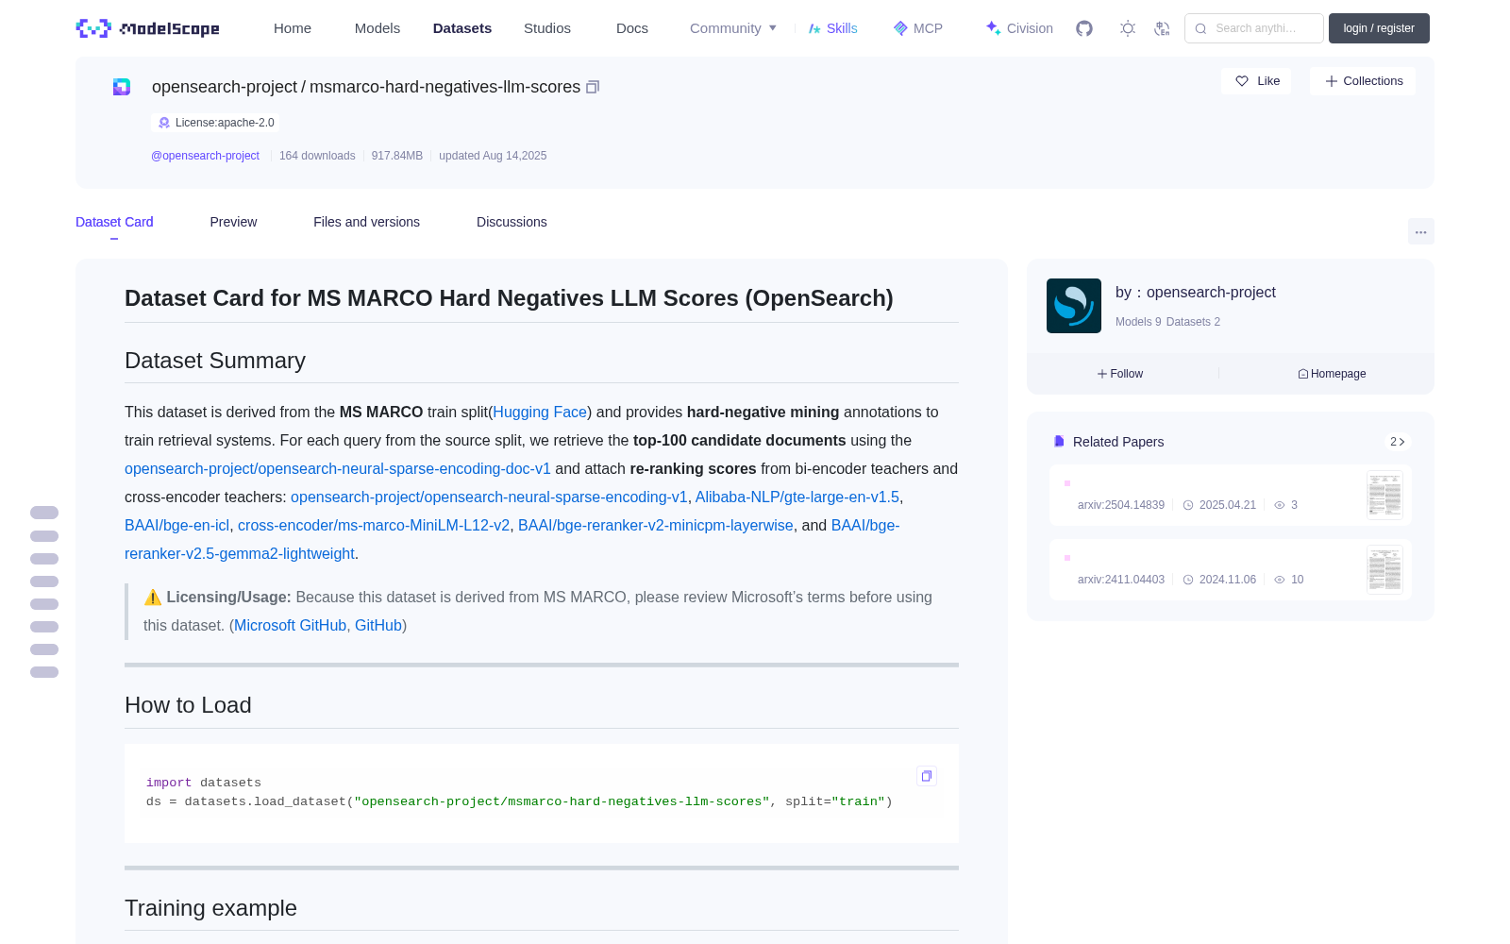Select the Dataset Card tab
This screenshot has height=944, width=1510.
114,222
